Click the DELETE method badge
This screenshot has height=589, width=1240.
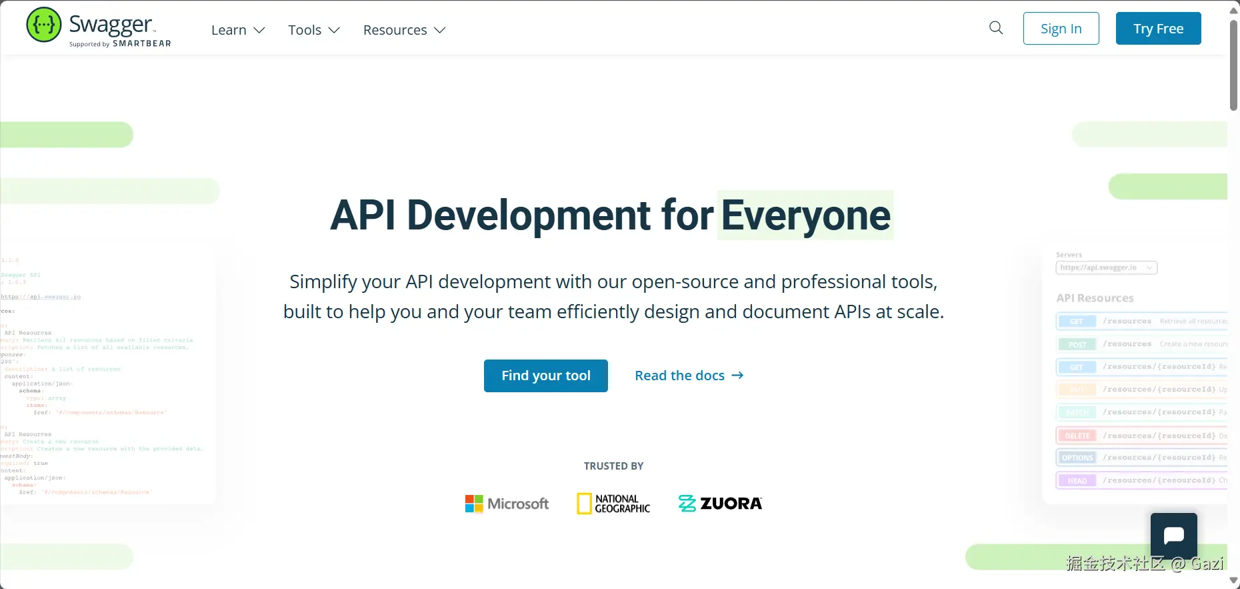tap(1077, 436)
